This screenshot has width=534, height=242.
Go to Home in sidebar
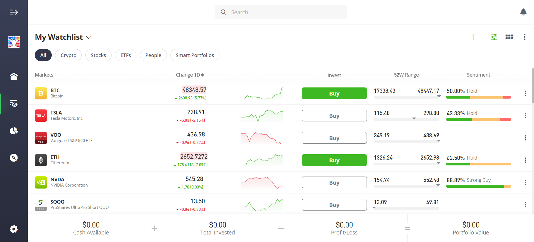[14, 76]
